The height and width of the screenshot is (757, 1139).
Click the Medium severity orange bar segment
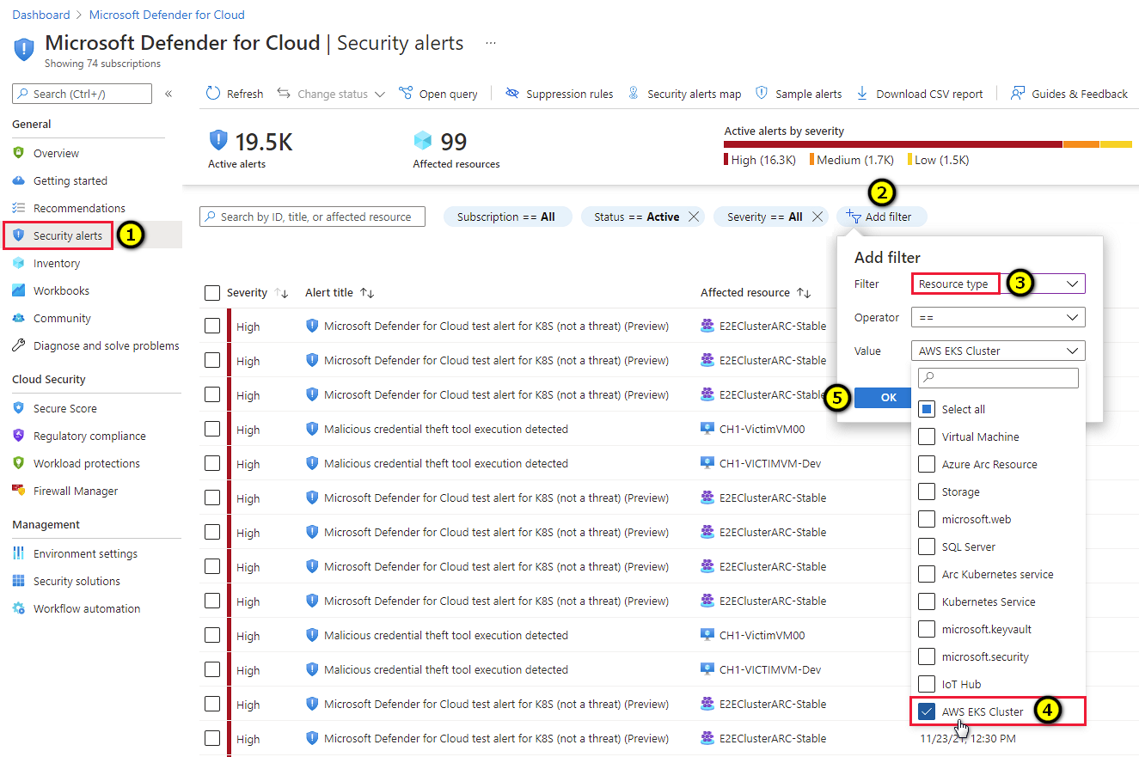1081,143
